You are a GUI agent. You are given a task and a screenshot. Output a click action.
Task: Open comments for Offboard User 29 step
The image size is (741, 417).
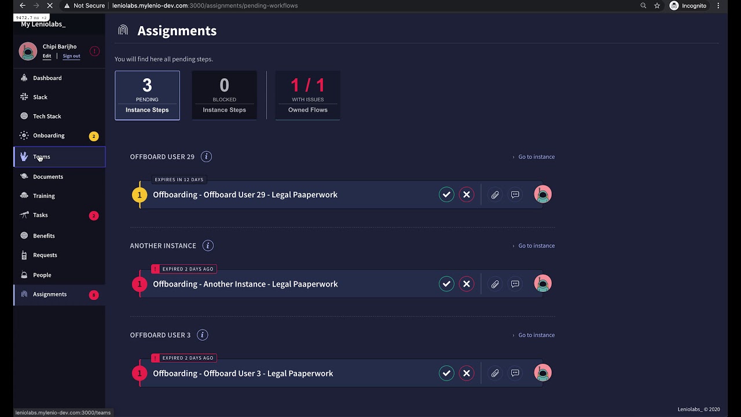click(x=515, y=195)
